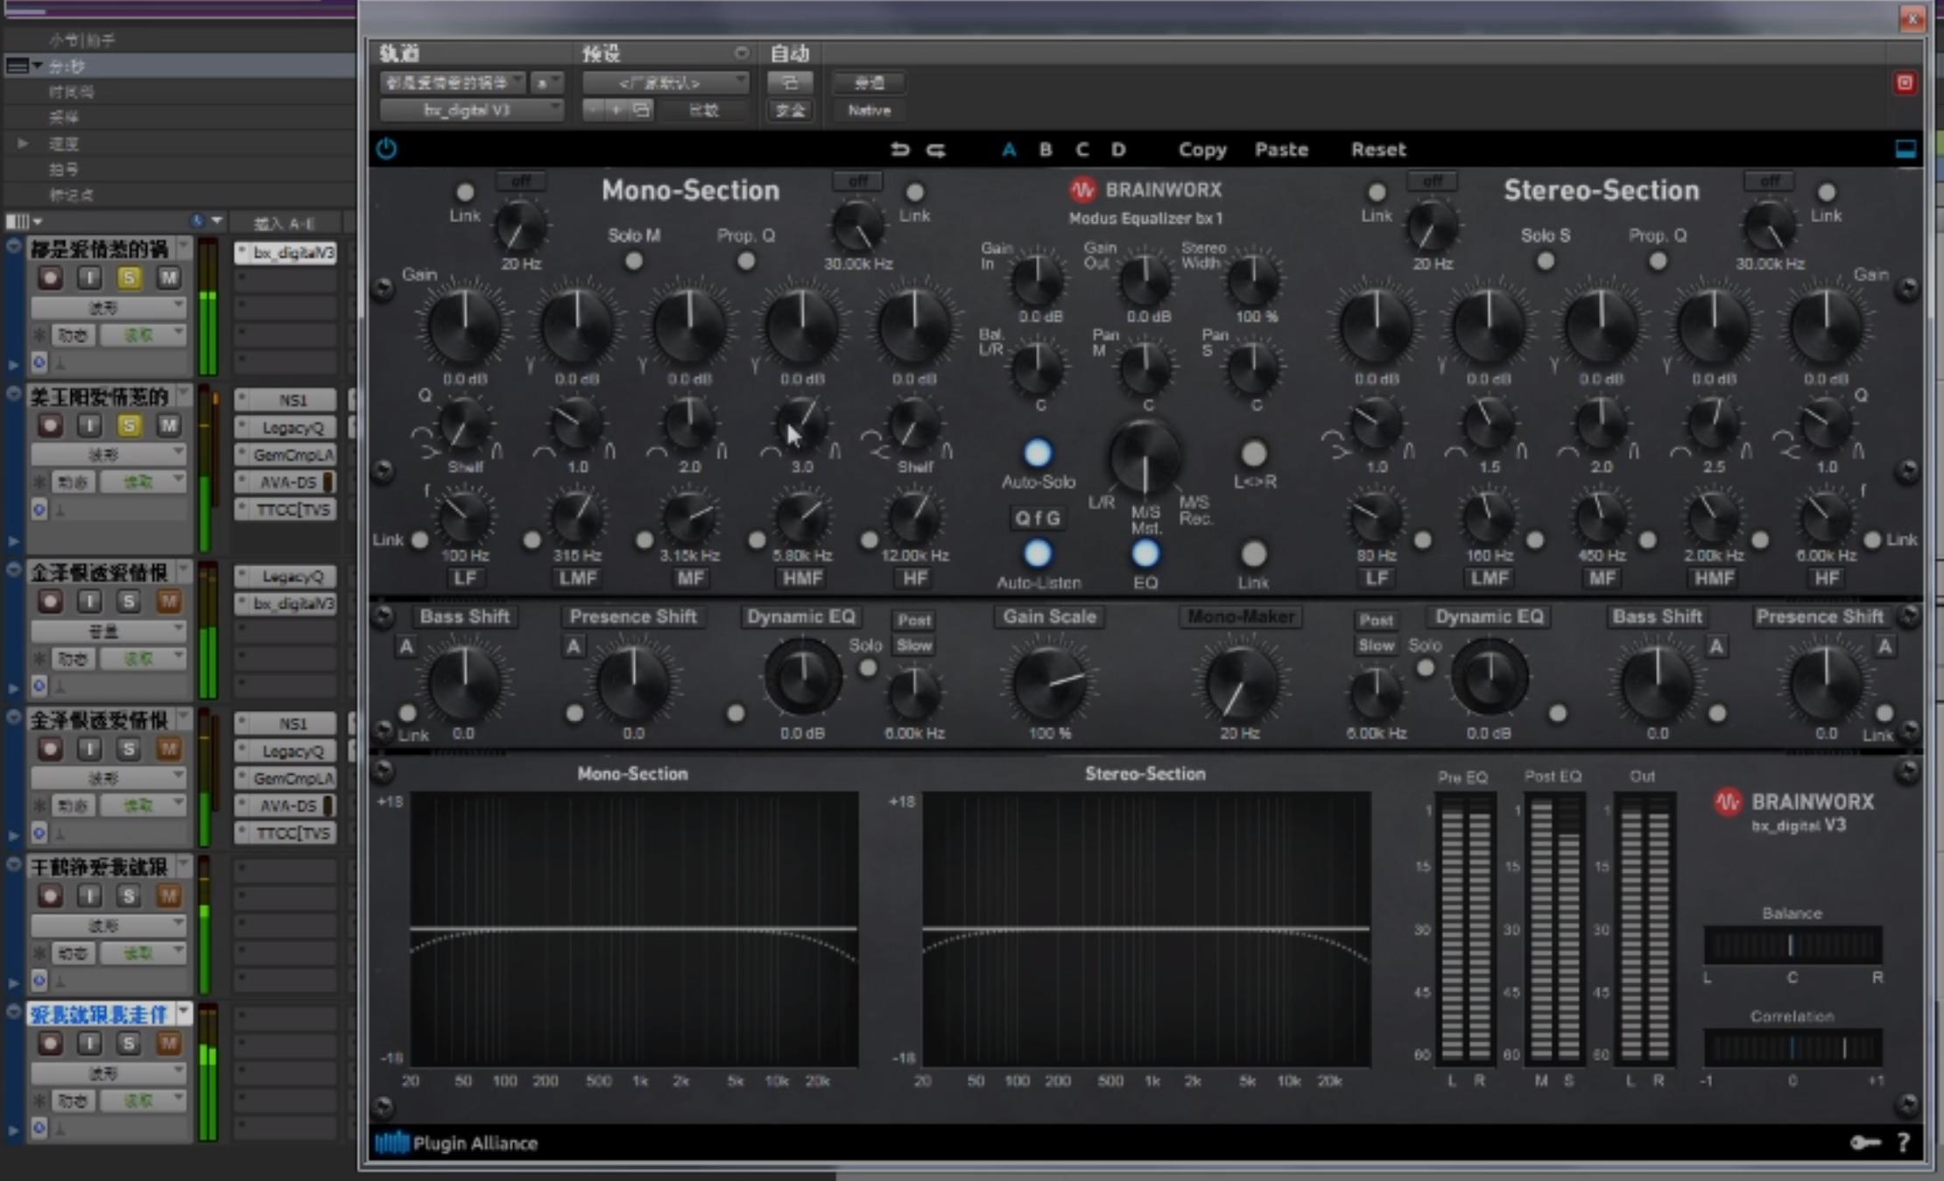Select settings slot D

tap(1118, 150)
